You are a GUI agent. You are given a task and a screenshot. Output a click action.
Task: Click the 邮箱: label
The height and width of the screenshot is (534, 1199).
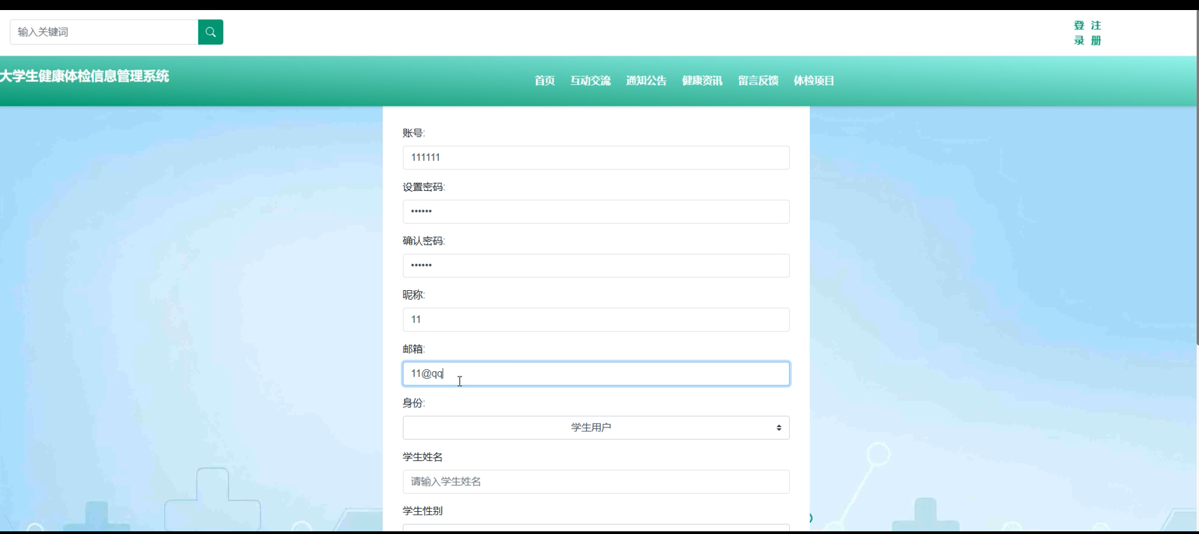414,349
